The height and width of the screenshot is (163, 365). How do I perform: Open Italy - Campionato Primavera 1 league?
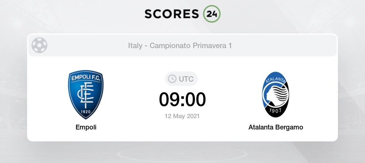[x=180, y=46]
